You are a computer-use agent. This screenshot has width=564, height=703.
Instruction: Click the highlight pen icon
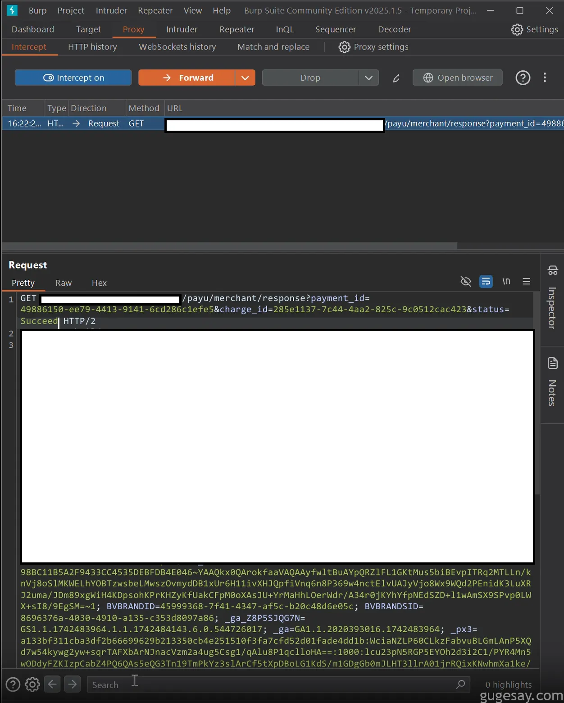[396, 78]
